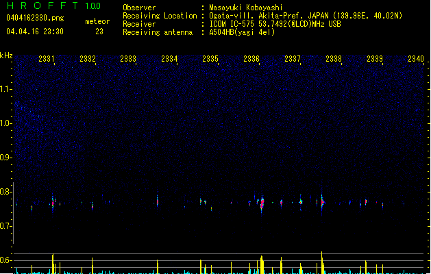Click the 2334 time axis marker
Image resolution: width=431 pixels, height=274 pixels.
point(169,59)
